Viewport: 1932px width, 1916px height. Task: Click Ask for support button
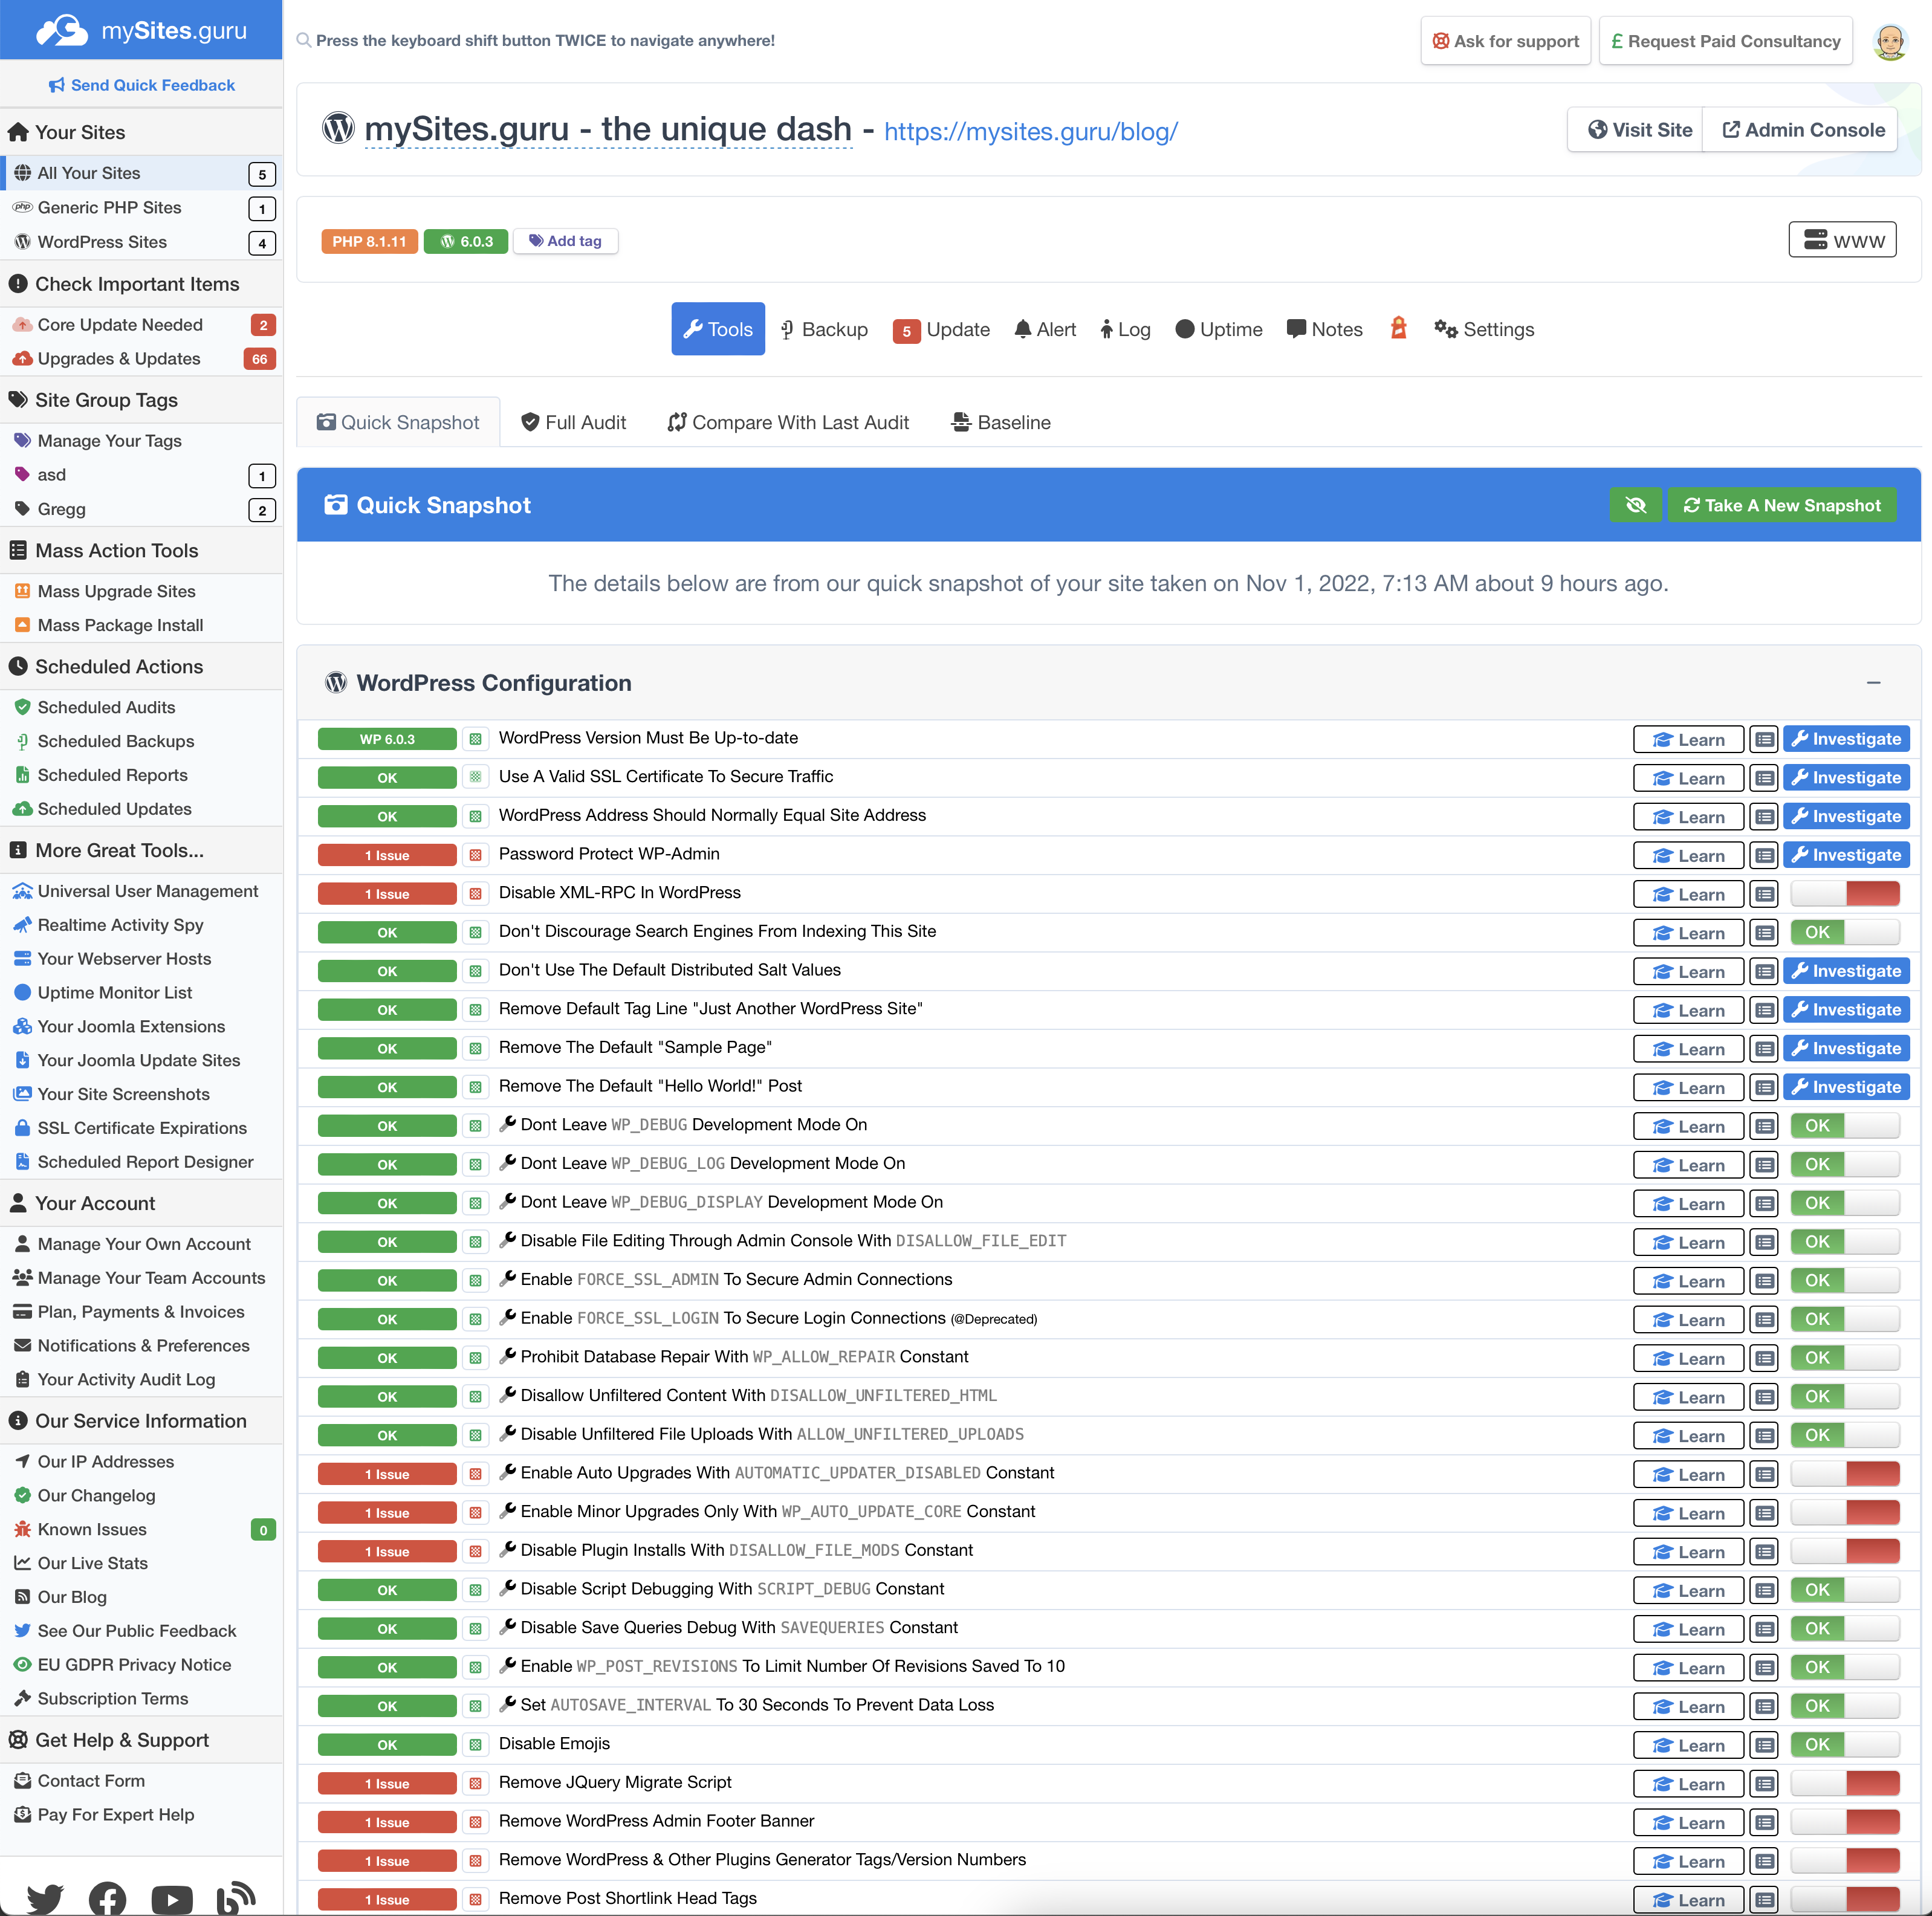point(1505,41)
